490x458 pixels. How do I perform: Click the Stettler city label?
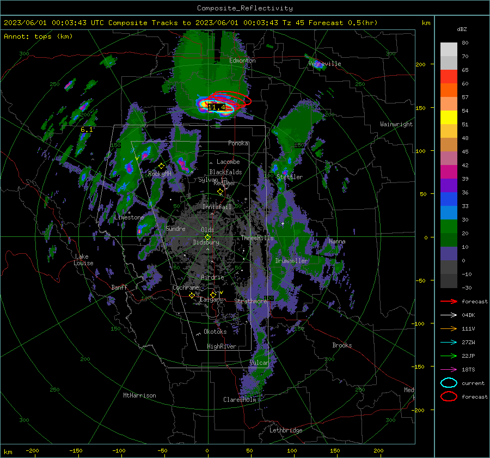(290, 177)
